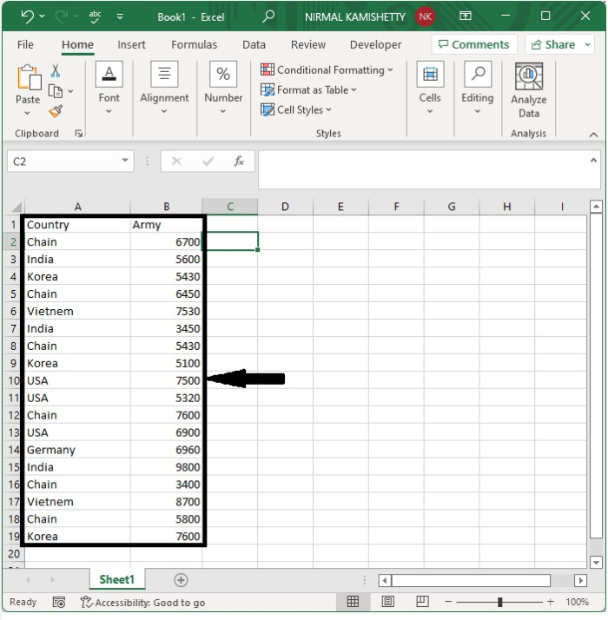This screenshot has width=608, height=620.
Task: Click the search magnifier in title bar
Action: click(x=268, y=16)
